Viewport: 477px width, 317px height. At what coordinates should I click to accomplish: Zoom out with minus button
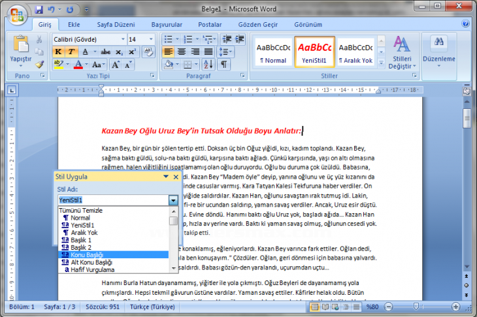[389, 307]
